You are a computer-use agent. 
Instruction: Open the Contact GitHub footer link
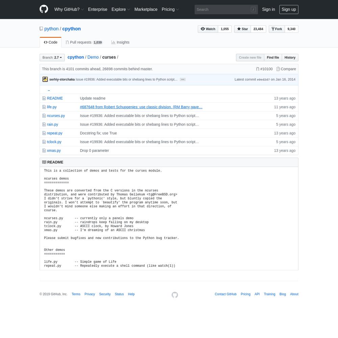point(225,294)
